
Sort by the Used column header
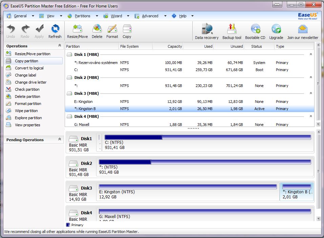(198, 46)
